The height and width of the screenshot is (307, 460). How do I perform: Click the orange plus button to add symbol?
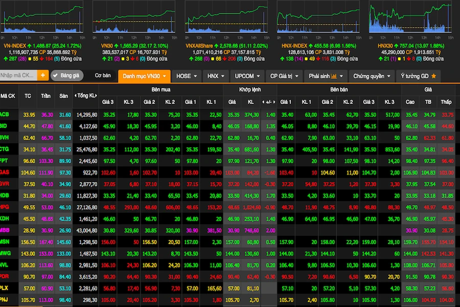coord(42,75)
